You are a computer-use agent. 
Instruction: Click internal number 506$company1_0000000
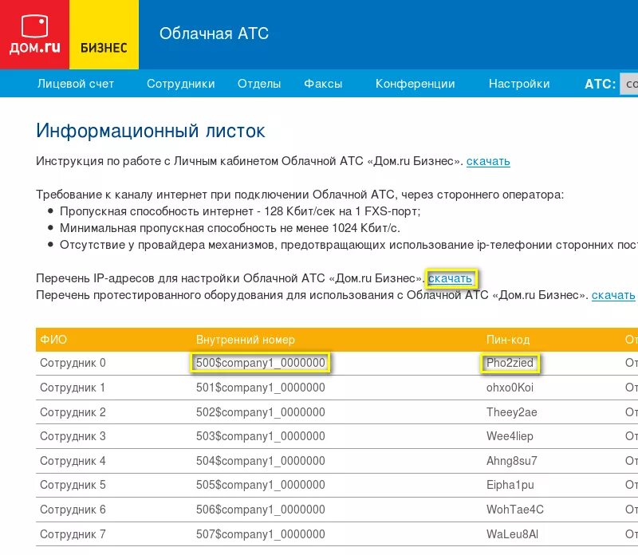click(261, 510)
